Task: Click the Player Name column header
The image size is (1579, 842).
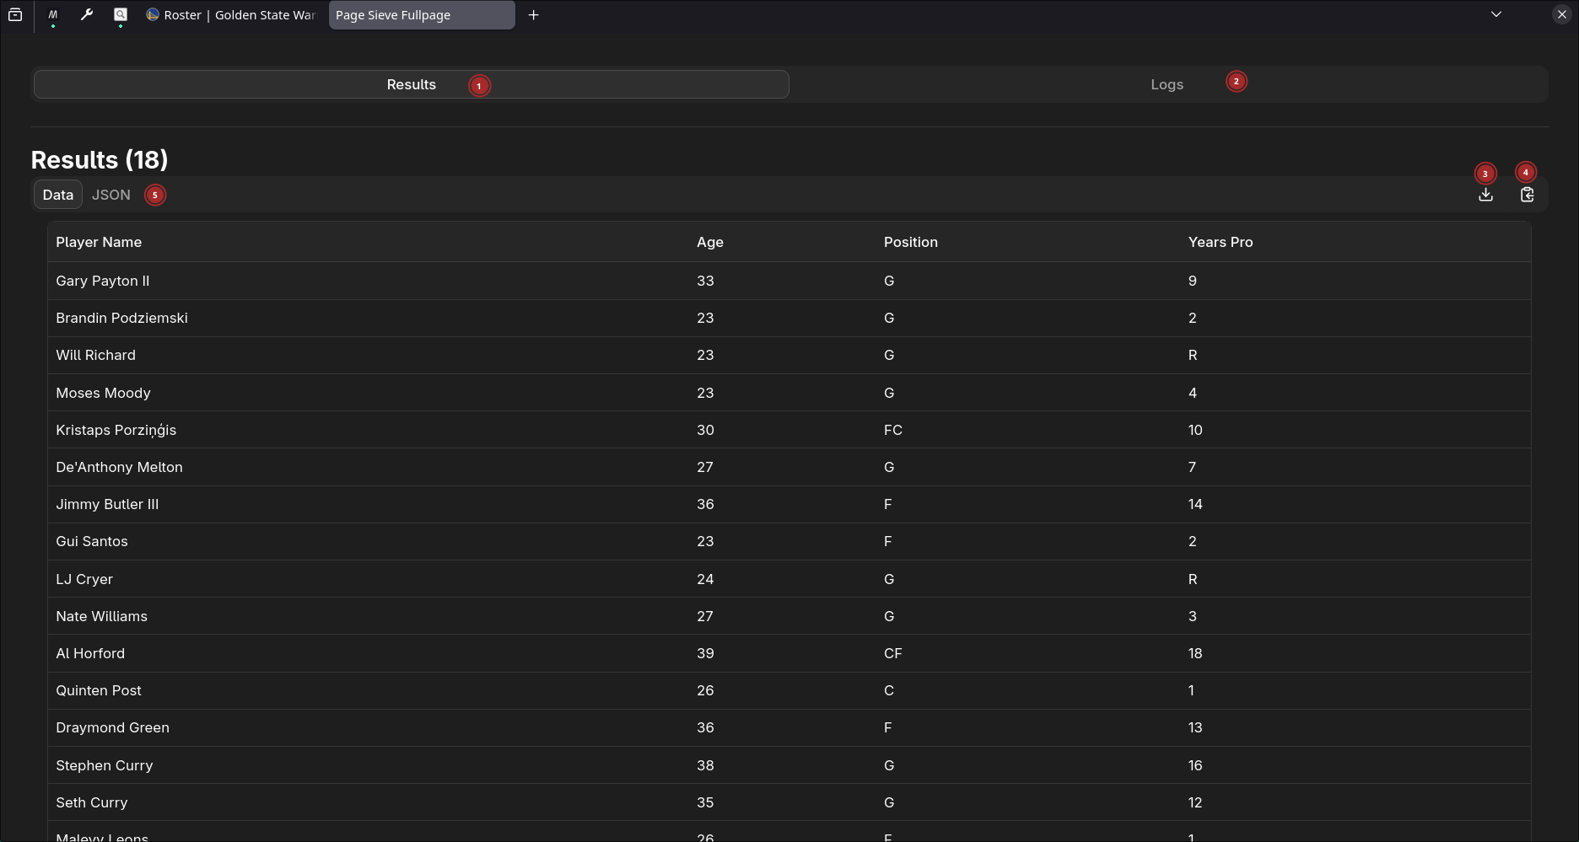Action: [x=98, y=242]
